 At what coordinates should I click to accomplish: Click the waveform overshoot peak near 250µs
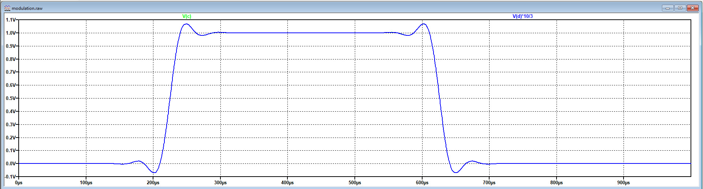tap(186, 24)
